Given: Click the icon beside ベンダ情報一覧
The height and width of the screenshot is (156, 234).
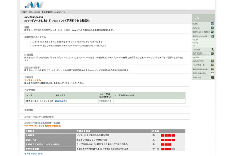Looking at the screenshot, I should 212,65.
